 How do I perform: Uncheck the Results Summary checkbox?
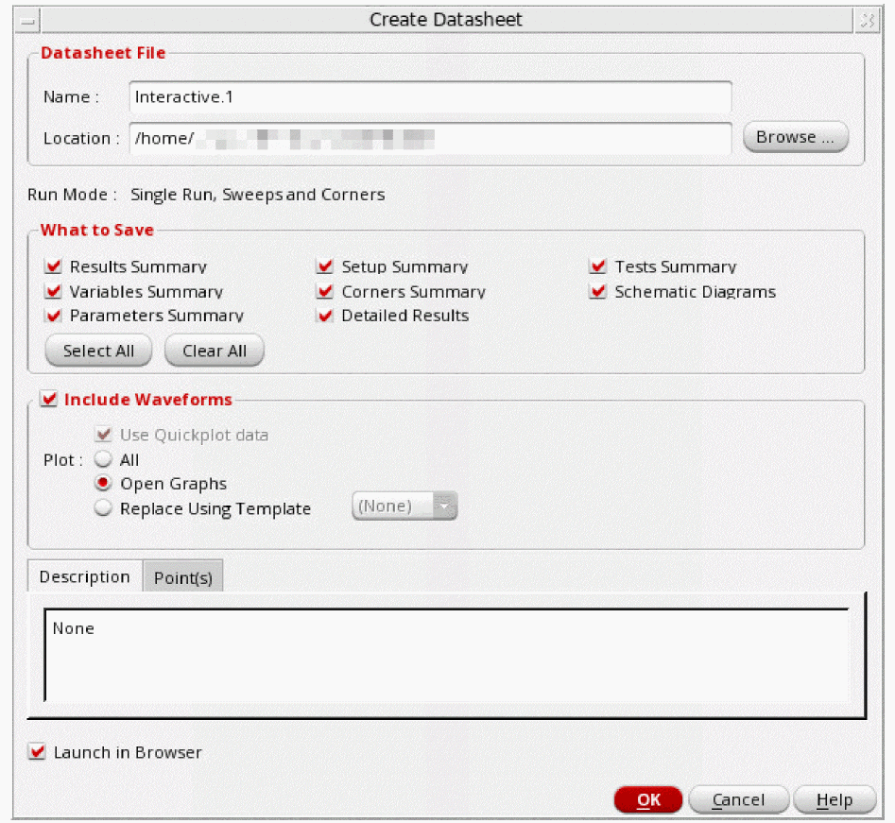click(53, 267)
